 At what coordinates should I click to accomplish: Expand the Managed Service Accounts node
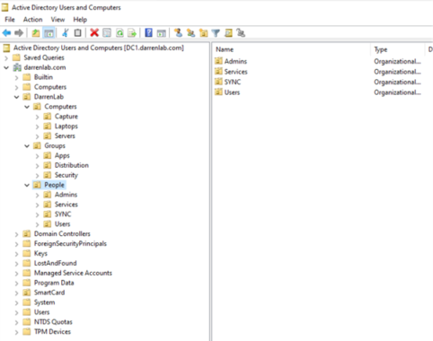pos(16,274)
